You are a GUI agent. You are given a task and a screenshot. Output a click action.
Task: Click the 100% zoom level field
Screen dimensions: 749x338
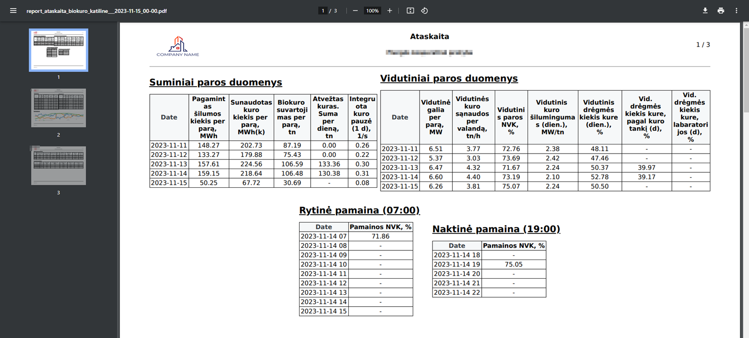[372, 11]
